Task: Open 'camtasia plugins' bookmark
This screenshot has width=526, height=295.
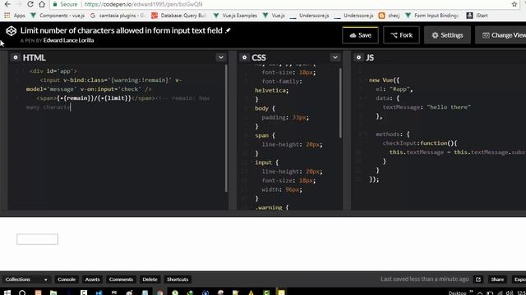Action: click(118, 16)
